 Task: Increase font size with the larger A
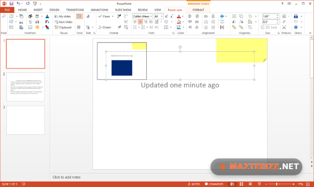coord(166,16)
